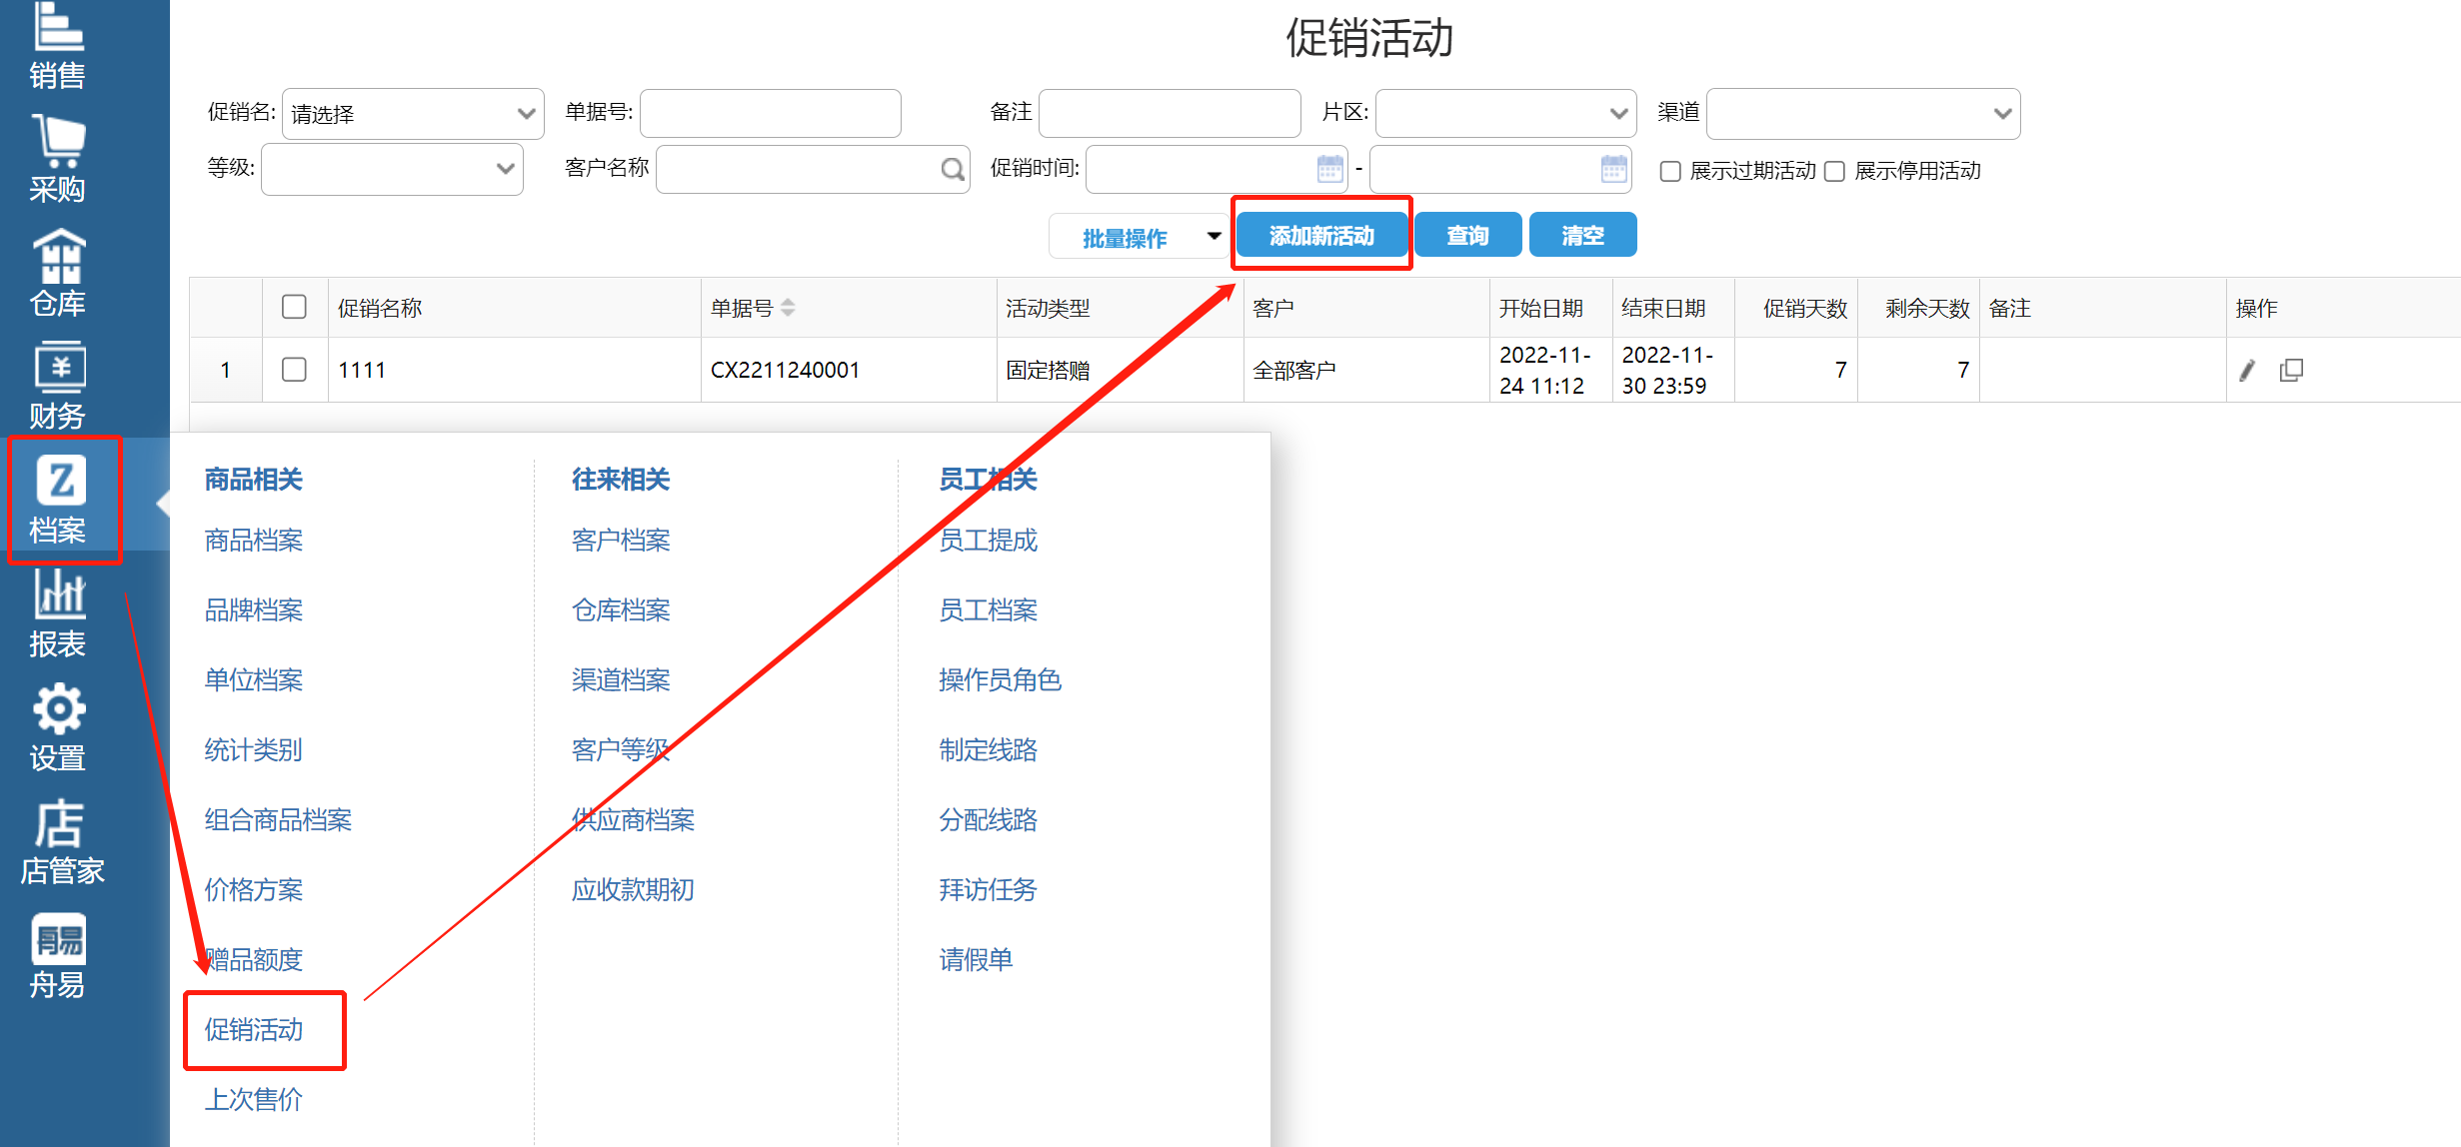Open 仓库档案 menu entry
Image resolution: width=2461 pixels, height=1147 pixels.
click(x=621, y=610)
